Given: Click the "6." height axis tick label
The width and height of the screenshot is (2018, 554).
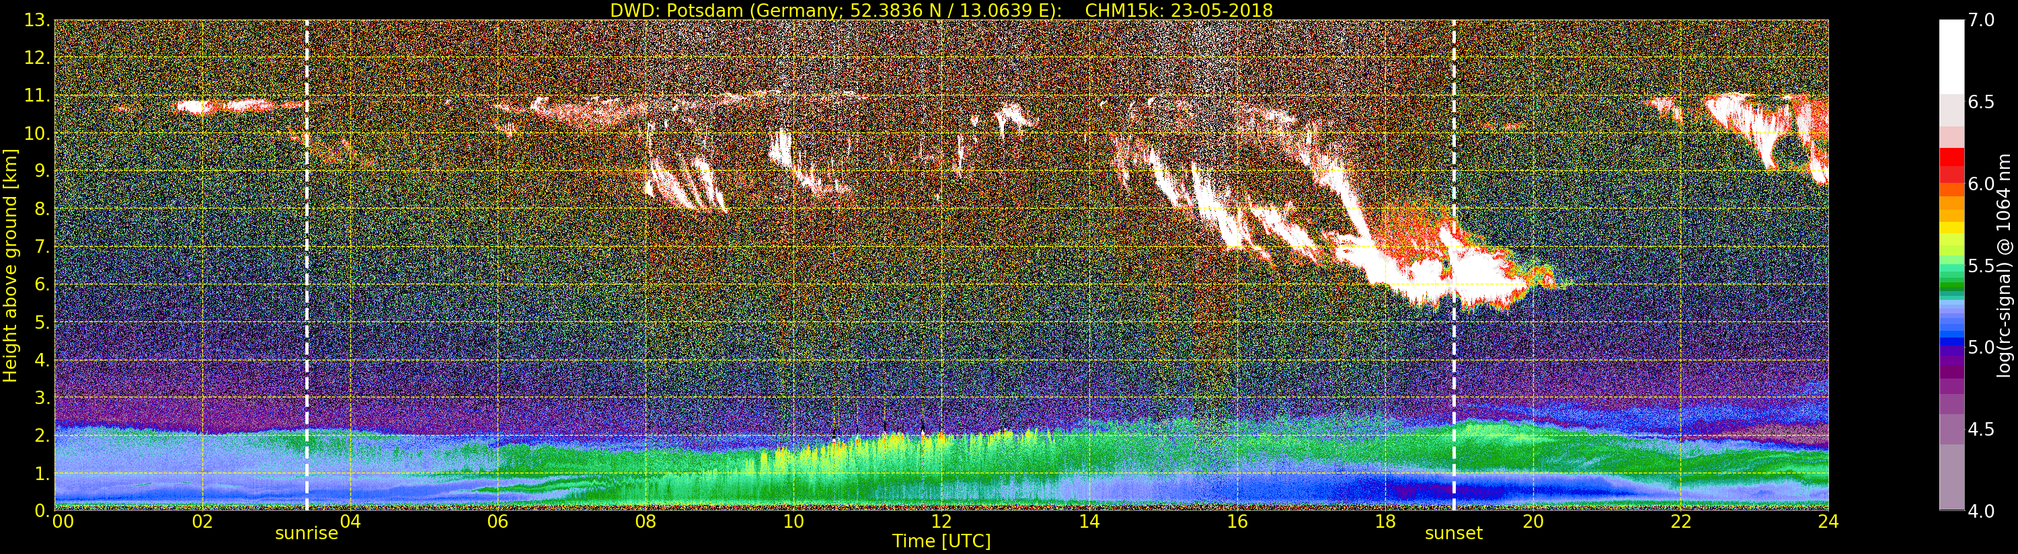Looking at the screenshot, I should click(x=42, y=284).
